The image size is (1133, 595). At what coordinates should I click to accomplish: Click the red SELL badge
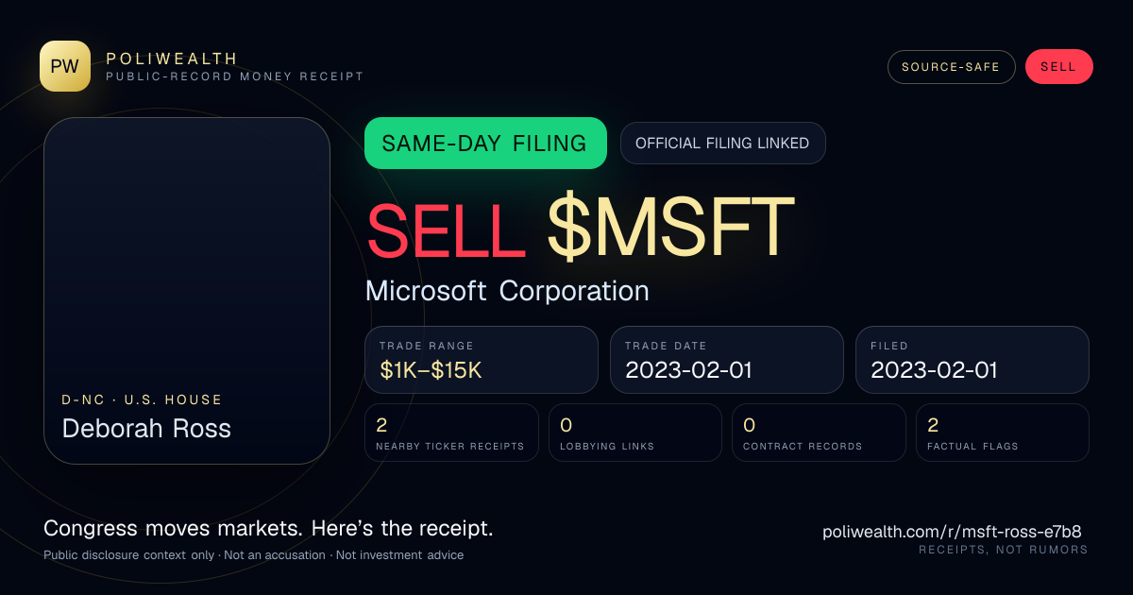[1058, 67]
